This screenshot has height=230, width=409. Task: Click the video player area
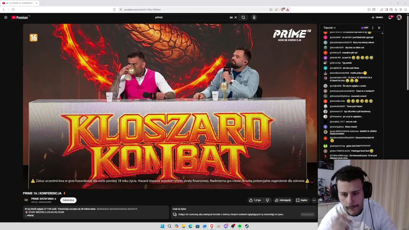(x=169, y=106)
